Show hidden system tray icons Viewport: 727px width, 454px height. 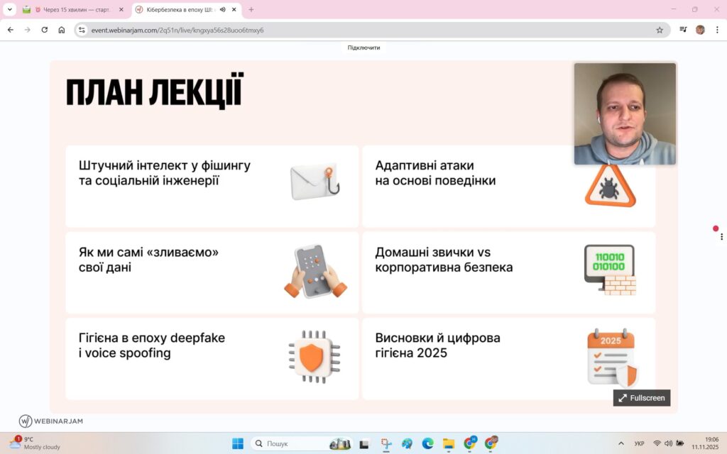point(621,443)
